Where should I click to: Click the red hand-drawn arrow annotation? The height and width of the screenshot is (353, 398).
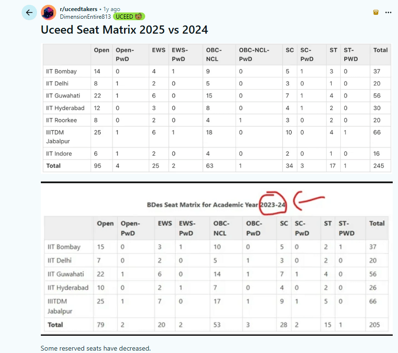(x=310, y=199)
